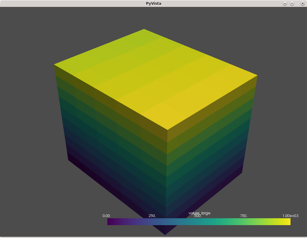Click the 250. tick label
This screenshot has width=307, height=238.
pos(152,216)
